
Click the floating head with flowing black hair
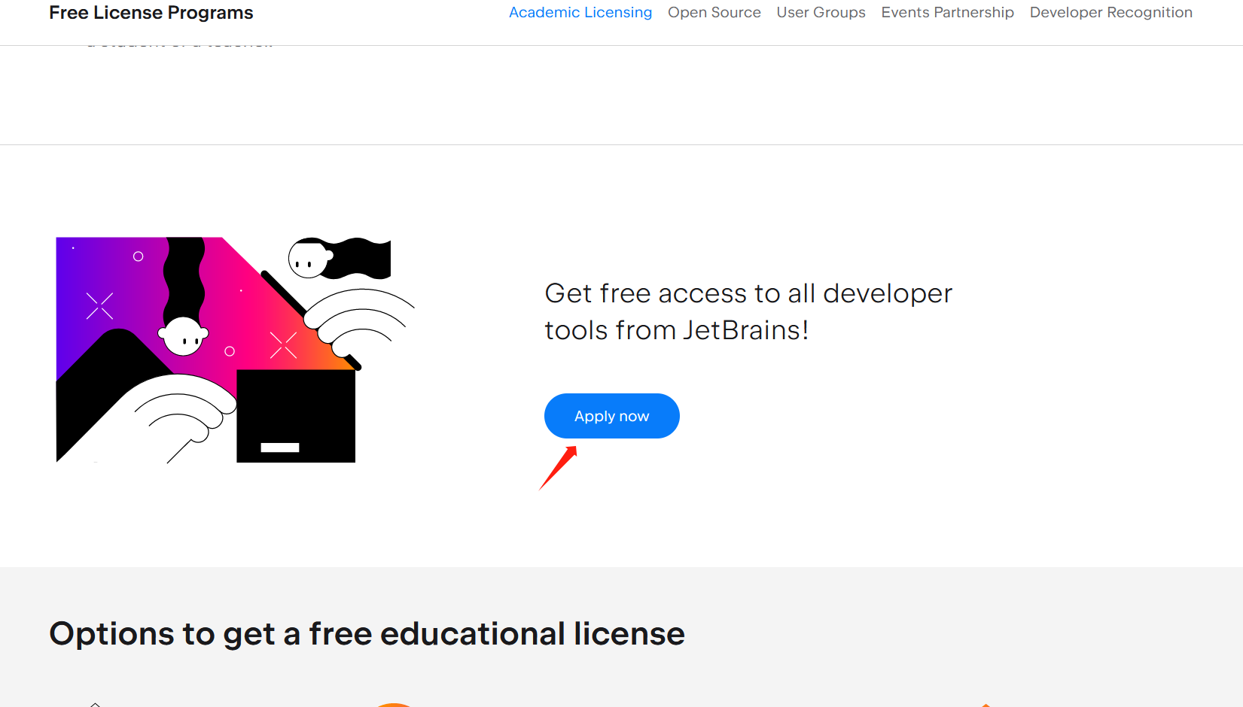tap(339, 258)
